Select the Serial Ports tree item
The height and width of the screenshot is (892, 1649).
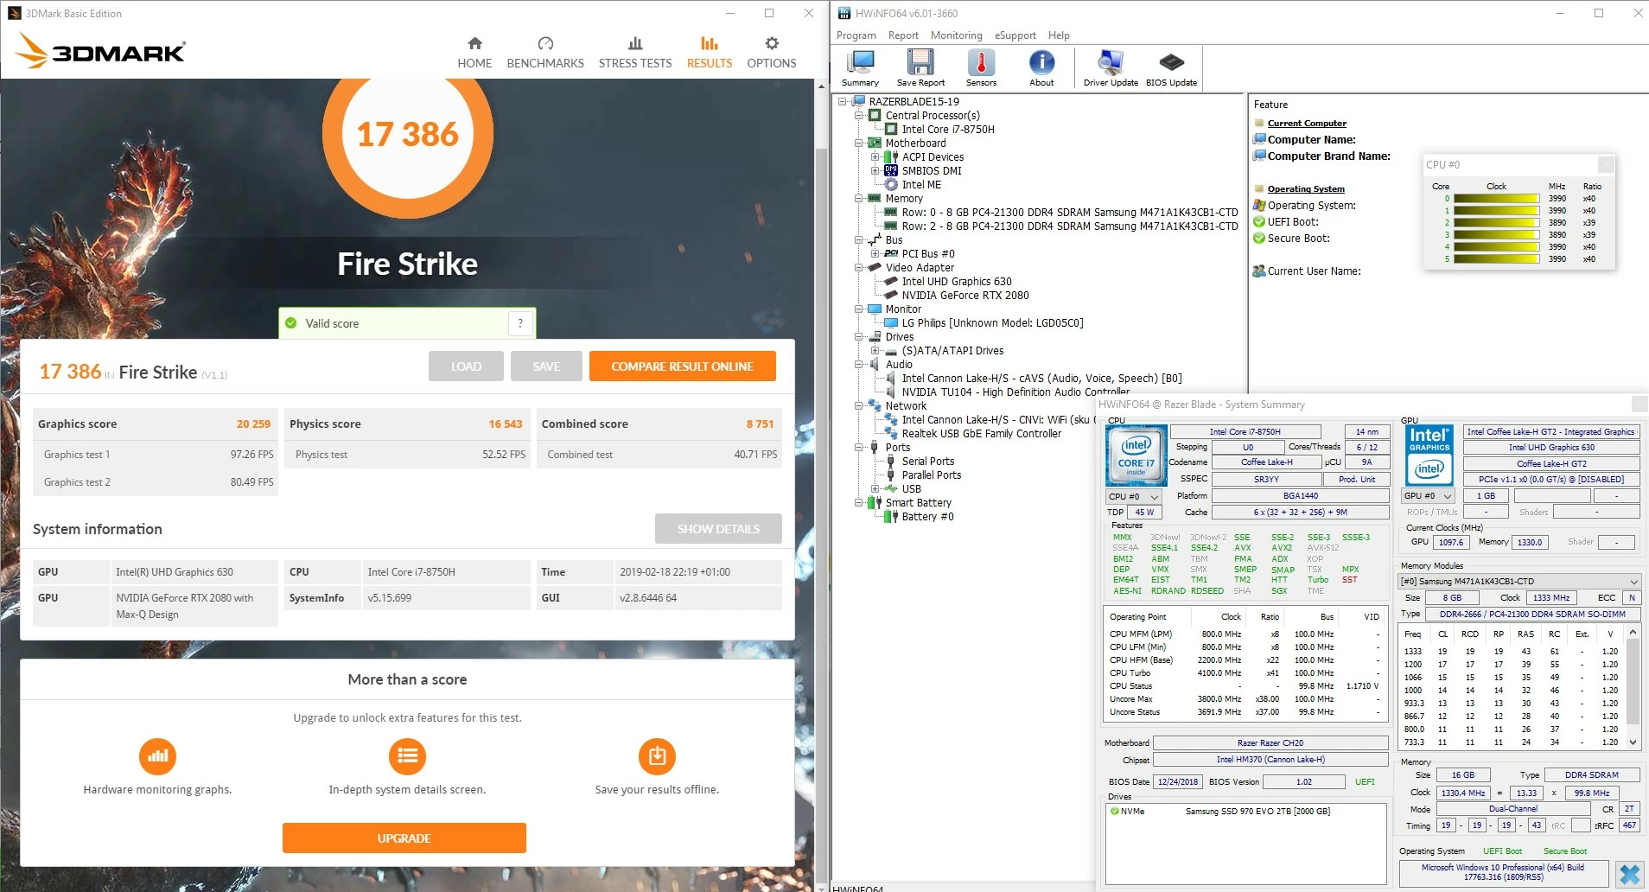[x=928, y=462]
